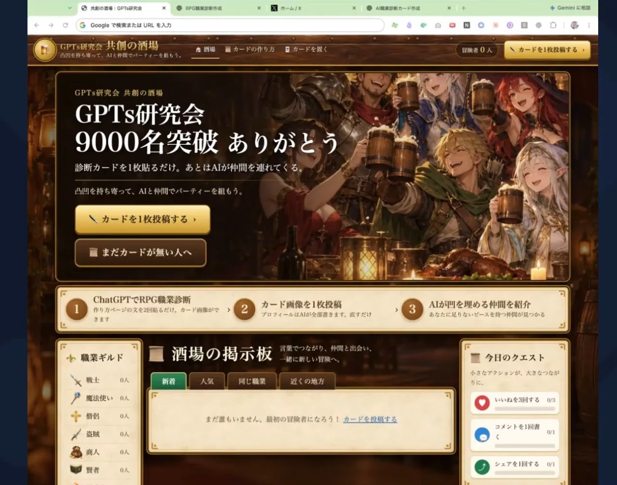This screenshot has height=485, width=617.
Task: Click the いいねを3回する progress bar
Action: (525, 409)
